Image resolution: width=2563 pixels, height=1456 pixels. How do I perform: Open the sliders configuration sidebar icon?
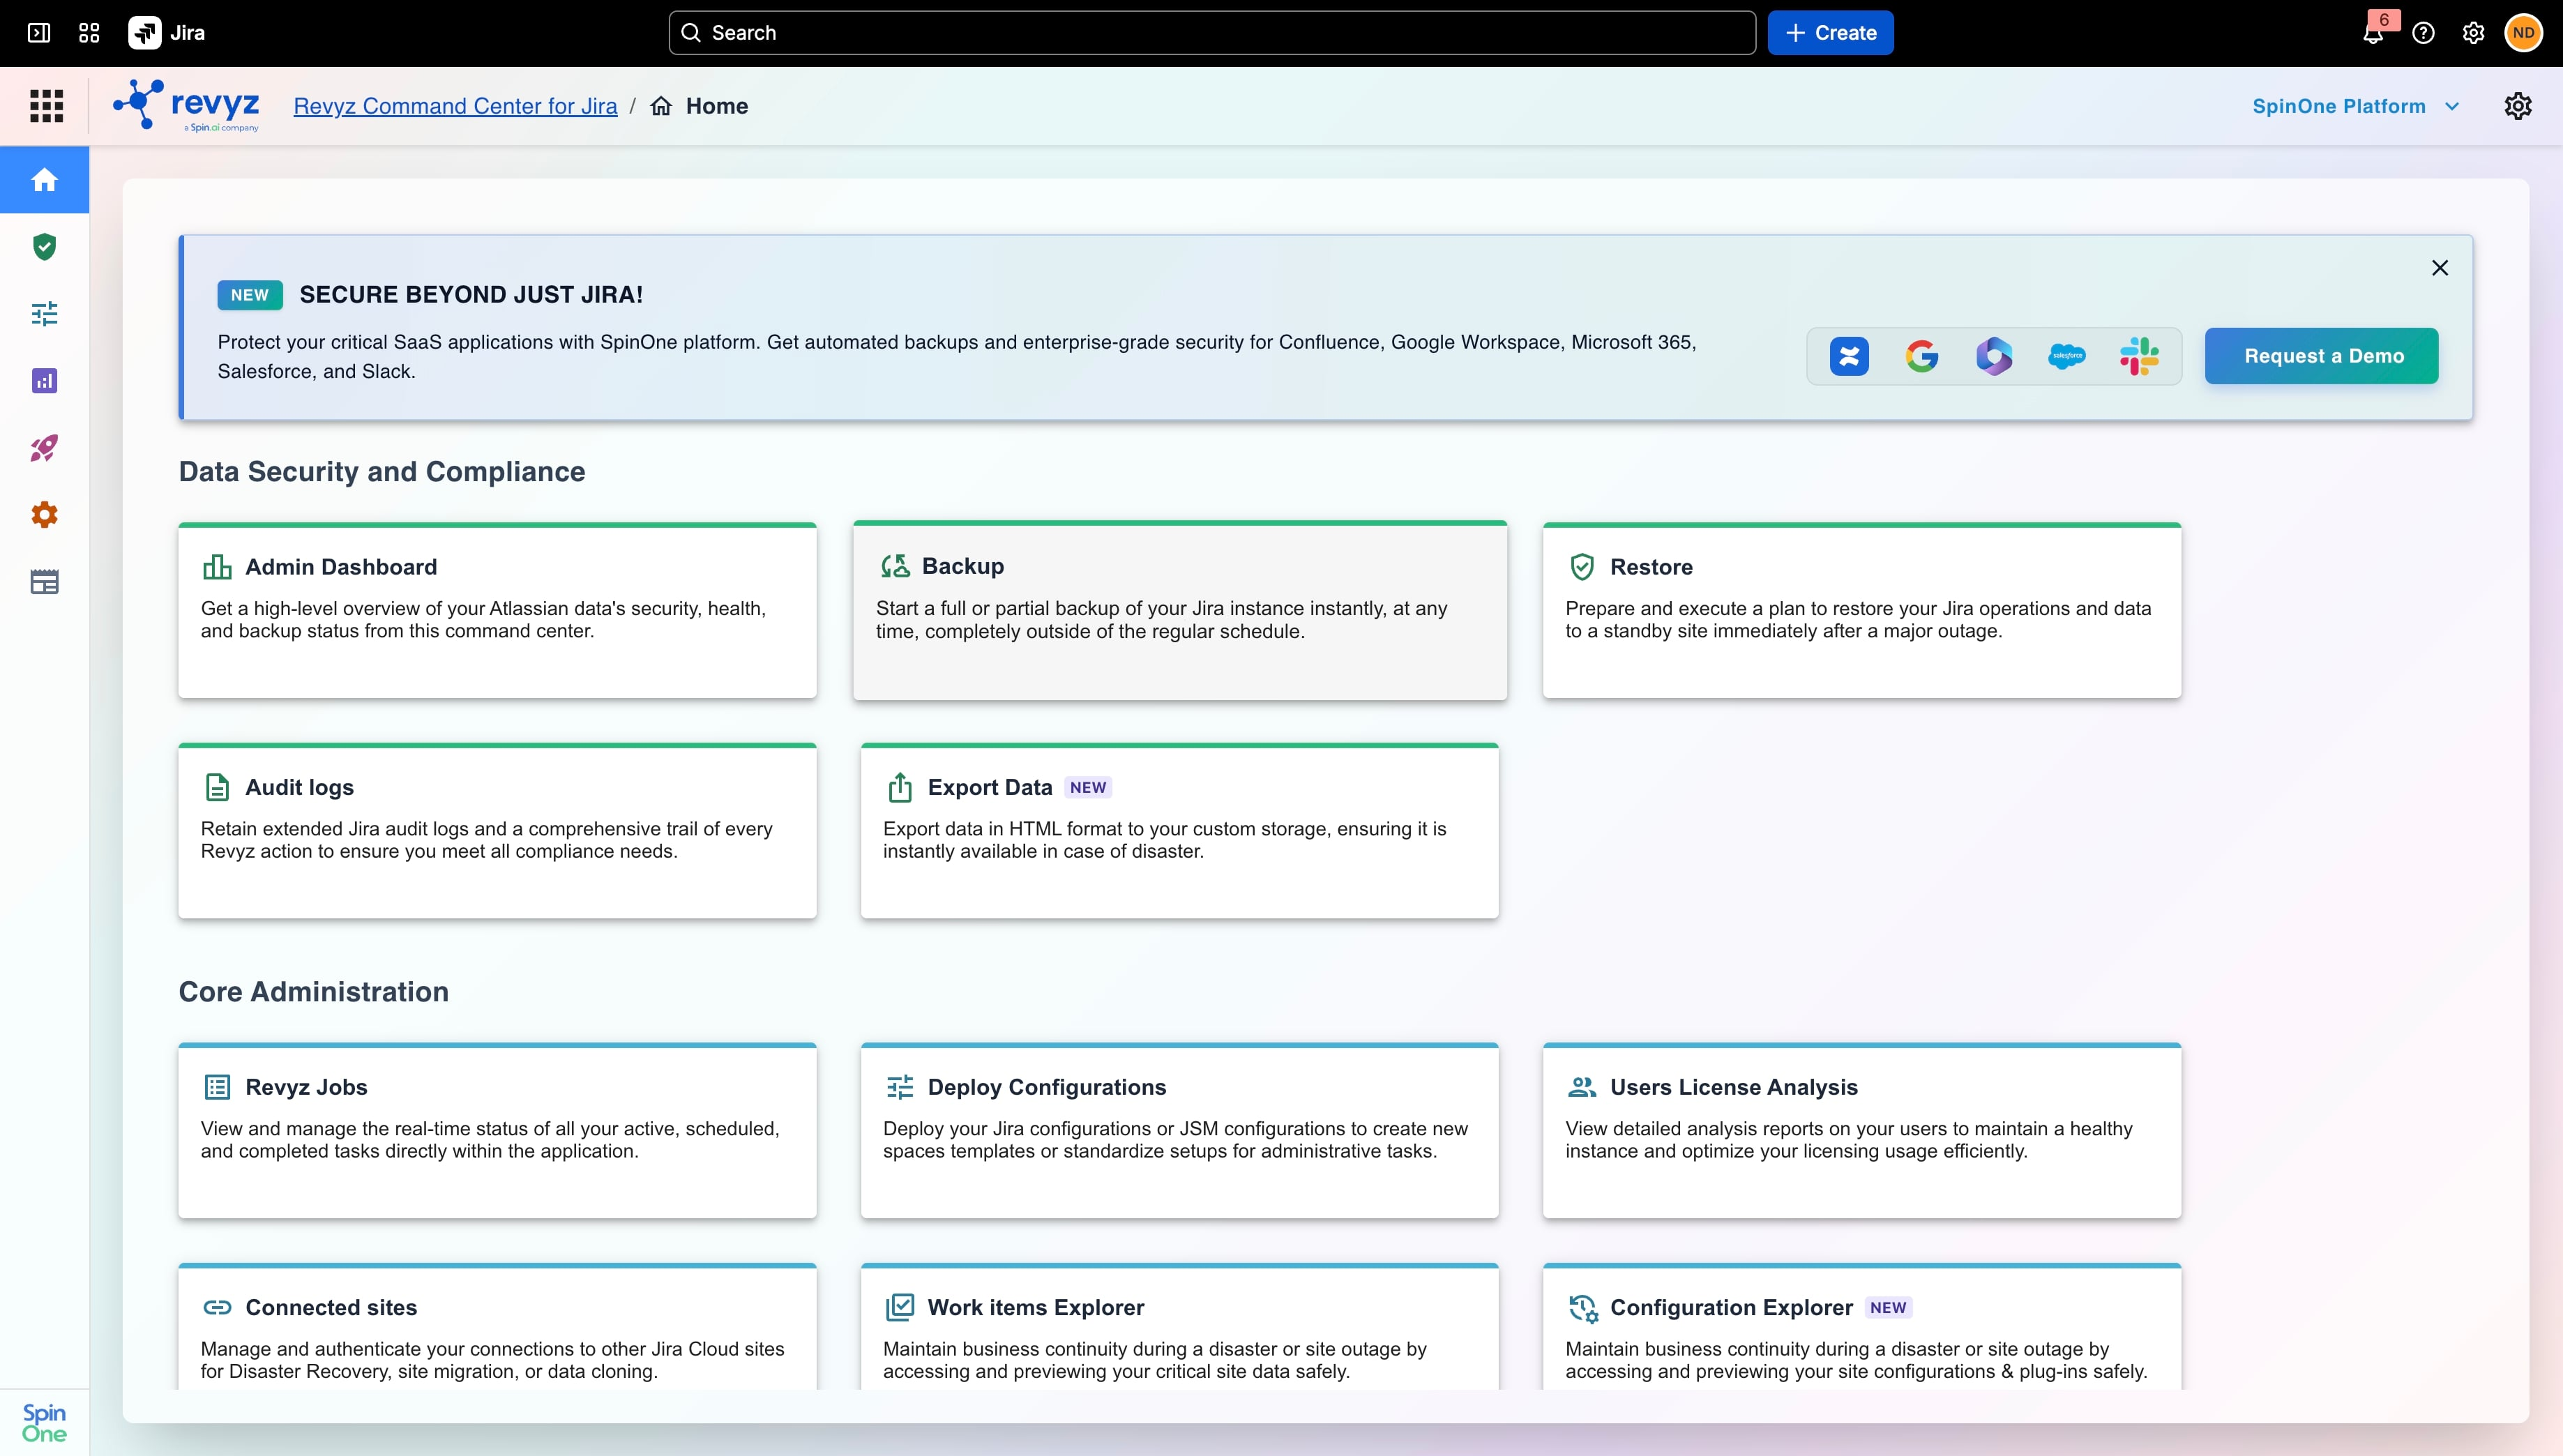click(44, 314)
